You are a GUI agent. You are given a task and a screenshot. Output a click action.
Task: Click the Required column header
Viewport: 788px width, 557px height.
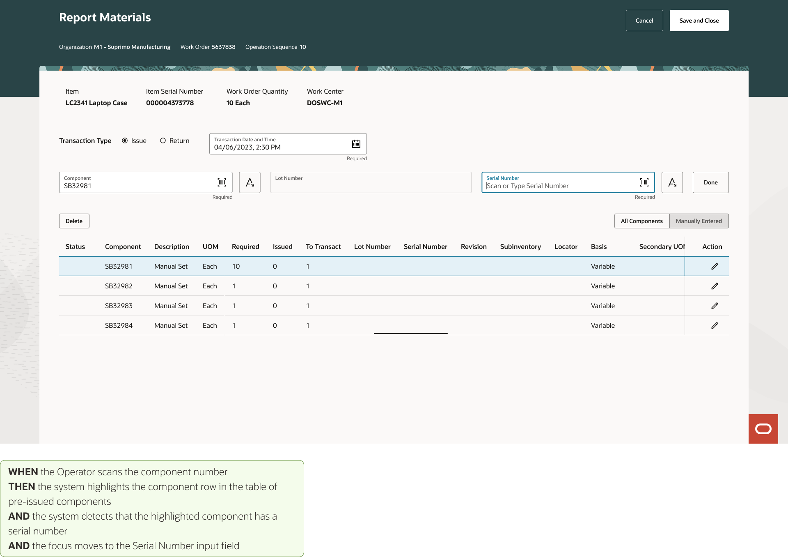point(245,246)
